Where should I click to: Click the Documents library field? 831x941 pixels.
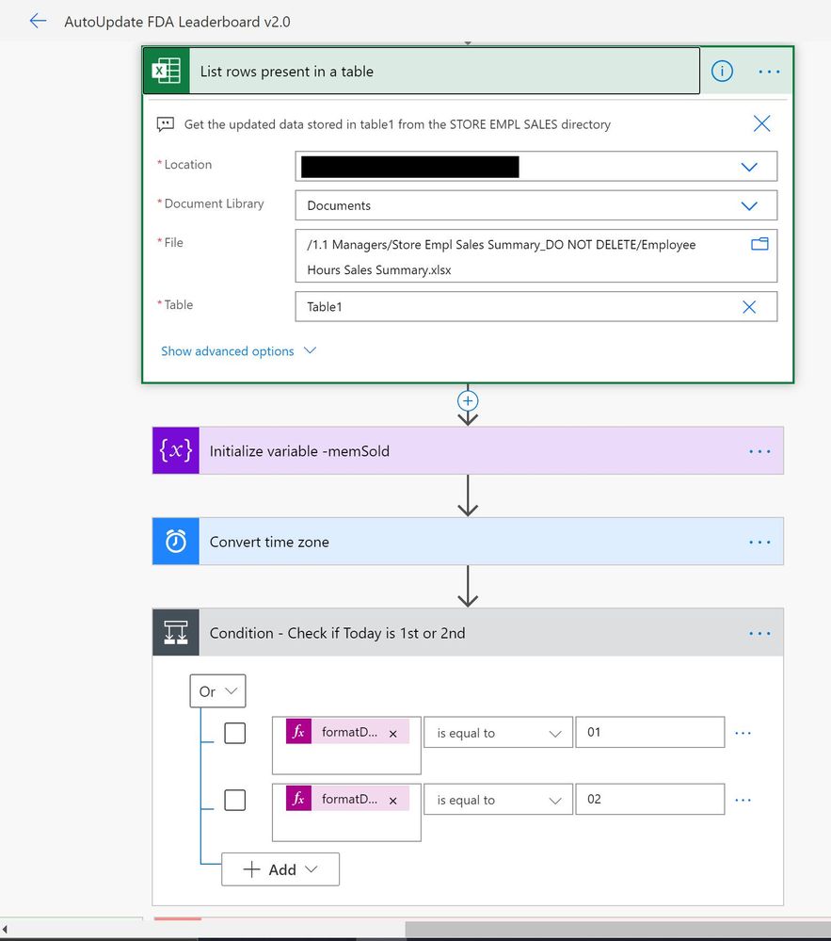536,205
